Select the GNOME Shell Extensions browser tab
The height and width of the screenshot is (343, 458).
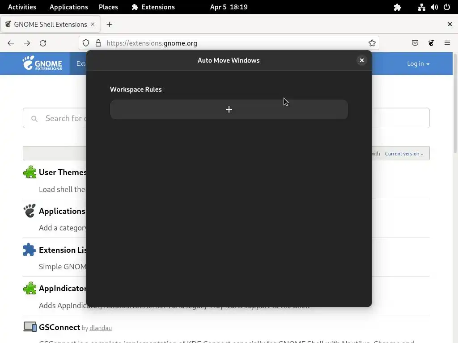(x=50, y=24)
